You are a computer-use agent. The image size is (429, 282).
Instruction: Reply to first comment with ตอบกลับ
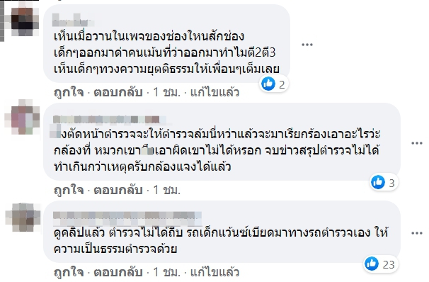click(118, 92)
